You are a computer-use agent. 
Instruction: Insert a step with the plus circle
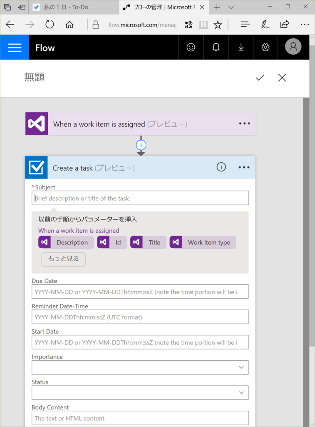[x=141, y=145]
